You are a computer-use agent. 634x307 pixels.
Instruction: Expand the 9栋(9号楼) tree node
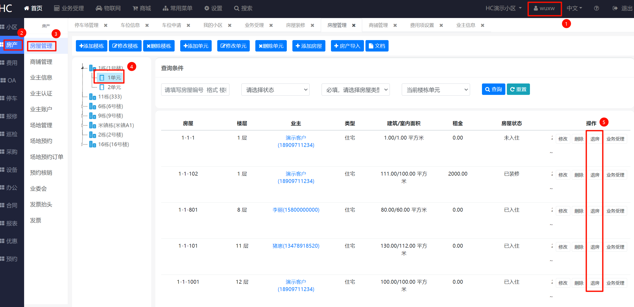pos(82,116)
